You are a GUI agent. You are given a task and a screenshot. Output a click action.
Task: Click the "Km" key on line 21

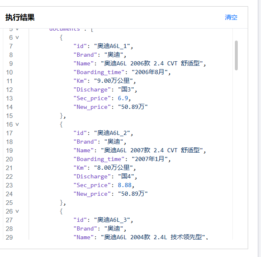pos(80,168)
